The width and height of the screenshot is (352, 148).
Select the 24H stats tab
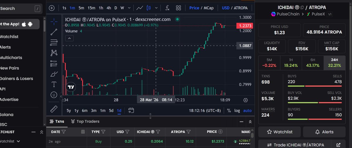pos(334,63)
